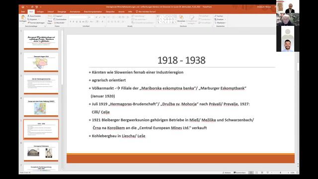This screenshot has height=179, width=318.
Task: Open the Übergänge ribbon tab
Action: pos(62,12)
